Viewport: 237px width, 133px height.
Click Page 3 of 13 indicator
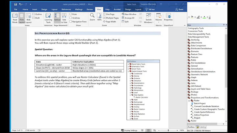point(17,130)
